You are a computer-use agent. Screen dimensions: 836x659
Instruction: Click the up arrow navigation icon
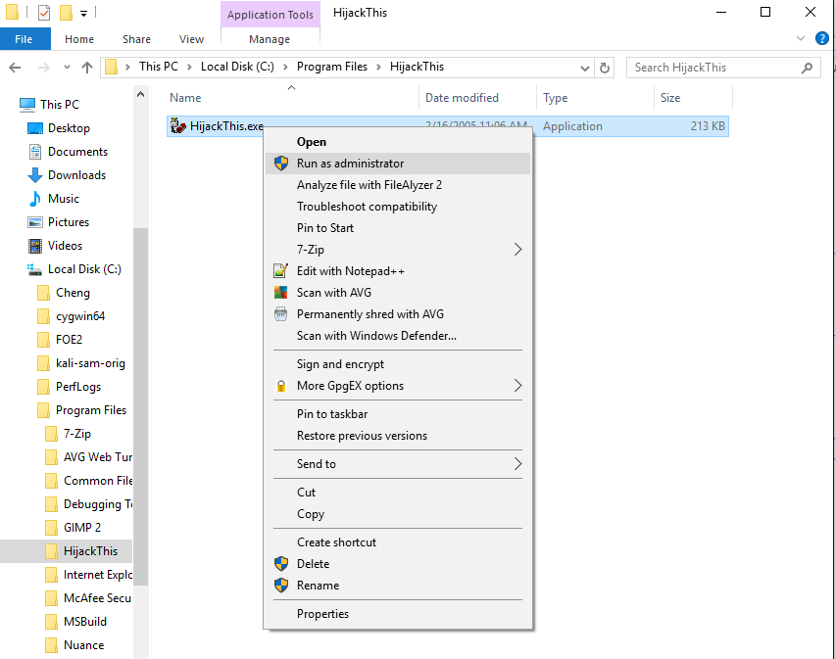pos(86,68)
